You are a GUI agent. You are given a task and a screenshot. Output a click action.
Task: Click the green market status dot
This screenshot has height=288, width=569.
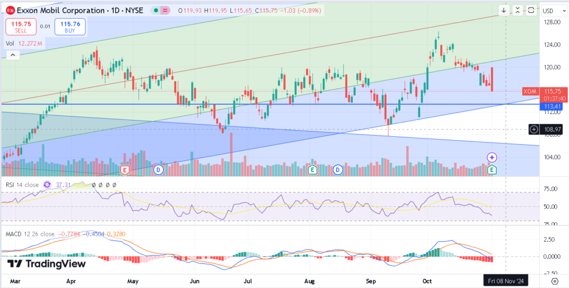(x=156, y=11)
